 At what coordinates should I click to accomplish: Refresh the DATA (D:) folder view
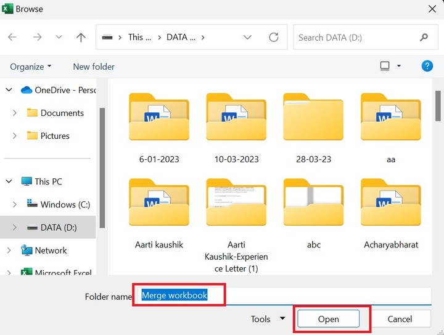pyautogui.click(x=274, y=37)
